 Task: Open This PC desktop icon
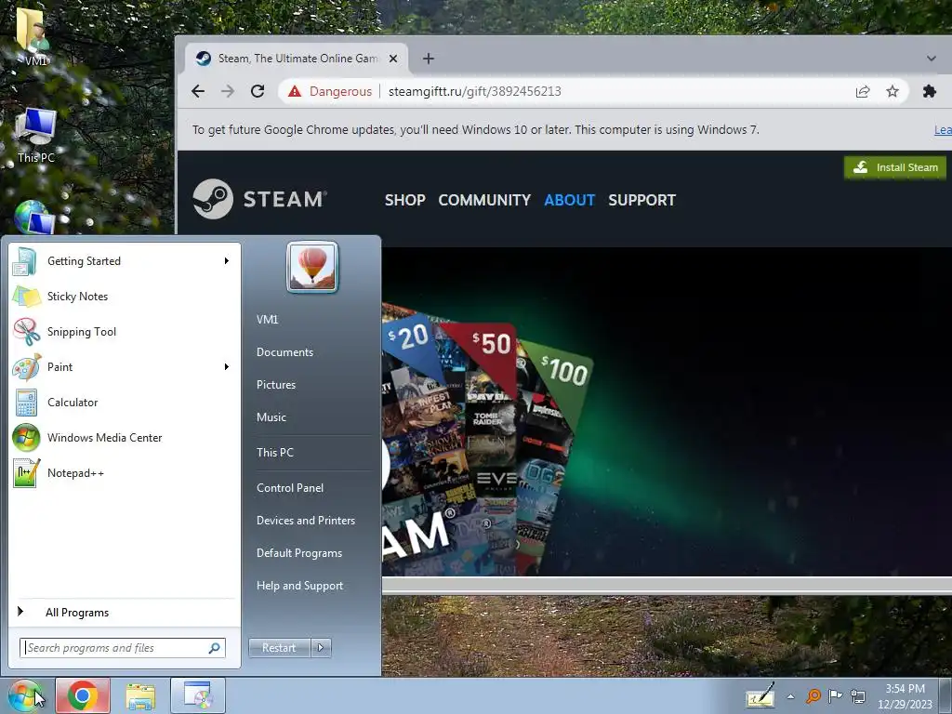click(x=36, y=136)
